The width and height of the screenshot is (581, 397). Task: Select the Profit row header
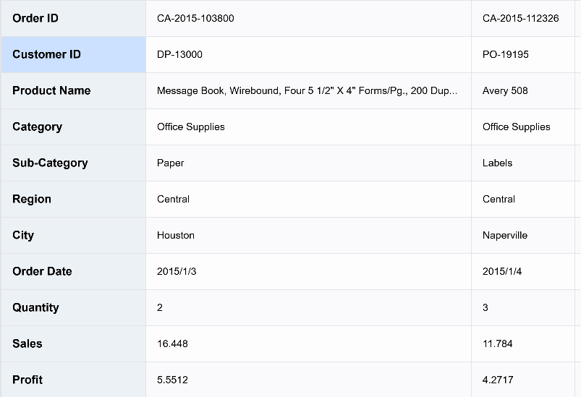click(72, 380)
